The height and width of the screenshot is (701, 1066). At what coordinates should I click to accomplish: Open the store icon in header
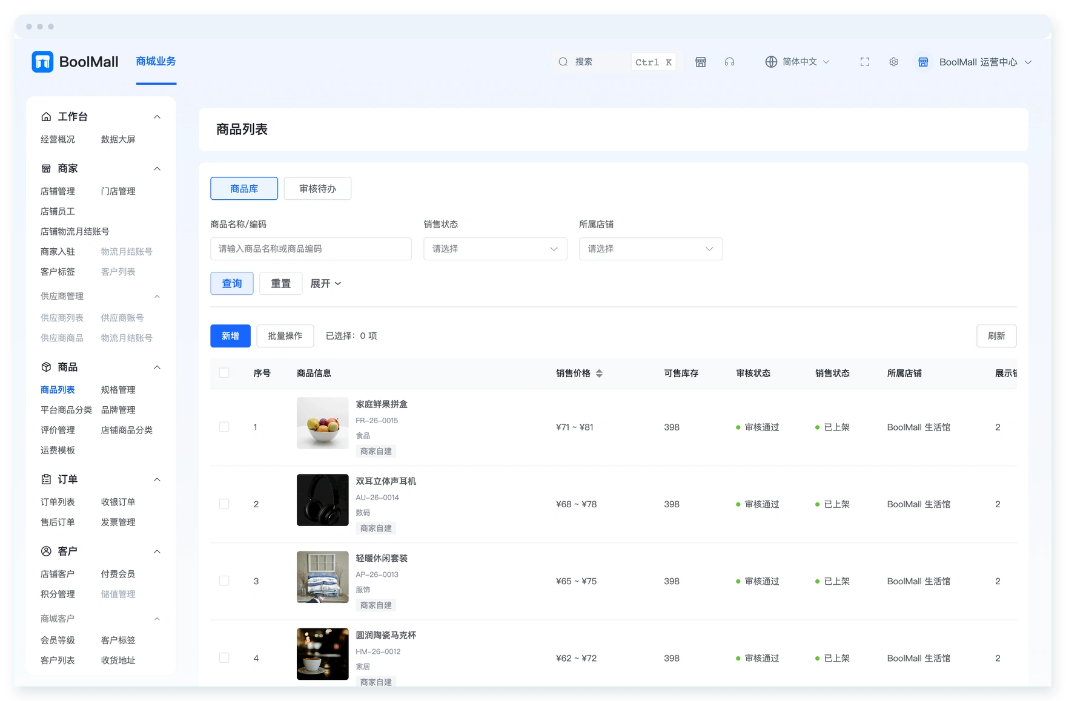click(701, 62)
